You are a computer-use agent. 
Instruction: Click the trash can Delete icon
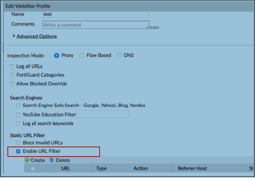coord(51,160)
